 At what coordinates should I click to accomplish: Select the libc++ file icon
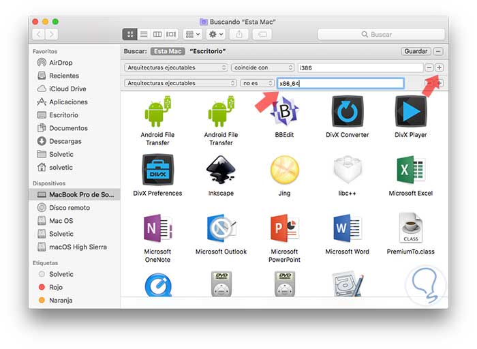coord(348,170)
